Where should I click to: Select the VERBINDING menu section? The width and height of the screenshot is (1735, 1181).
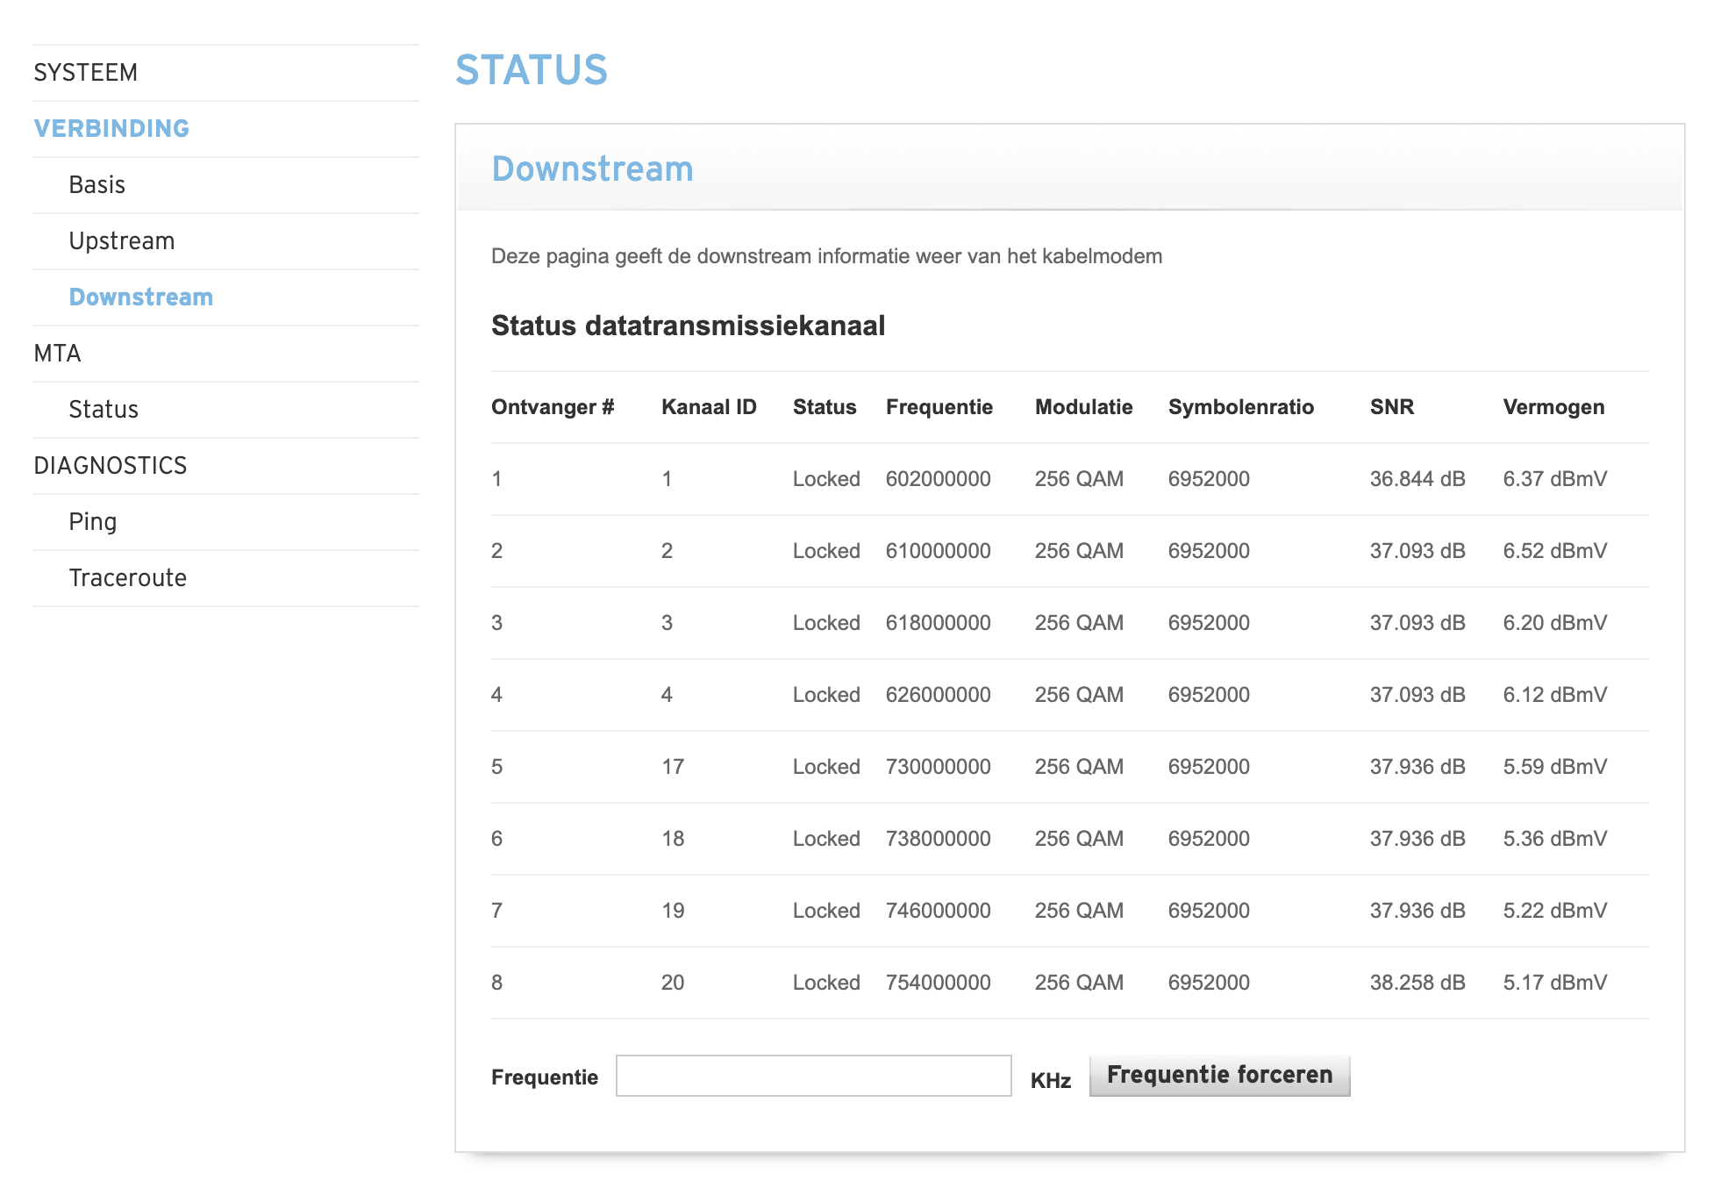[111, 129]
